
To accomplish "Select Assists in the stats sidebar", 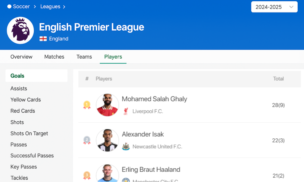I will tap(19, 88).
